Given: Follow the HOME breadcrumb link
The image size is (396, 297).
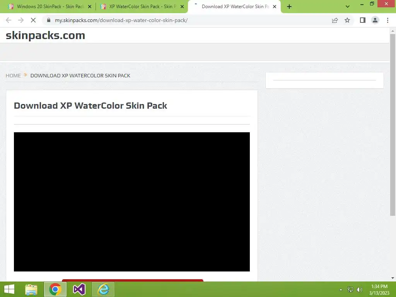Looking at the screenshot, I should 14,75.
